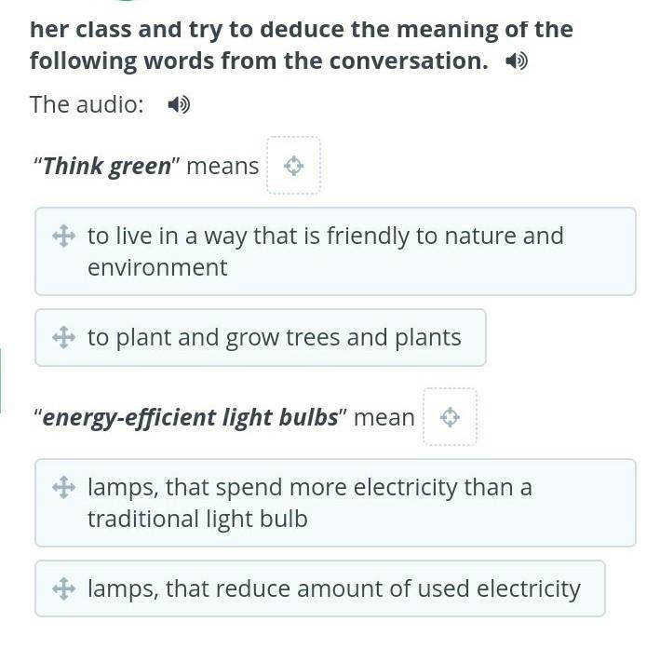Choose "lamps, that reduce amount of used electricity" answer

[320, 588]
